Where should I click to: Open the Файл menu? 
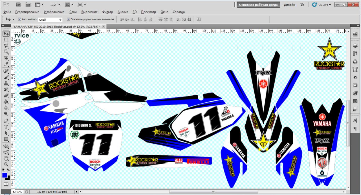[x=7, y=12]
